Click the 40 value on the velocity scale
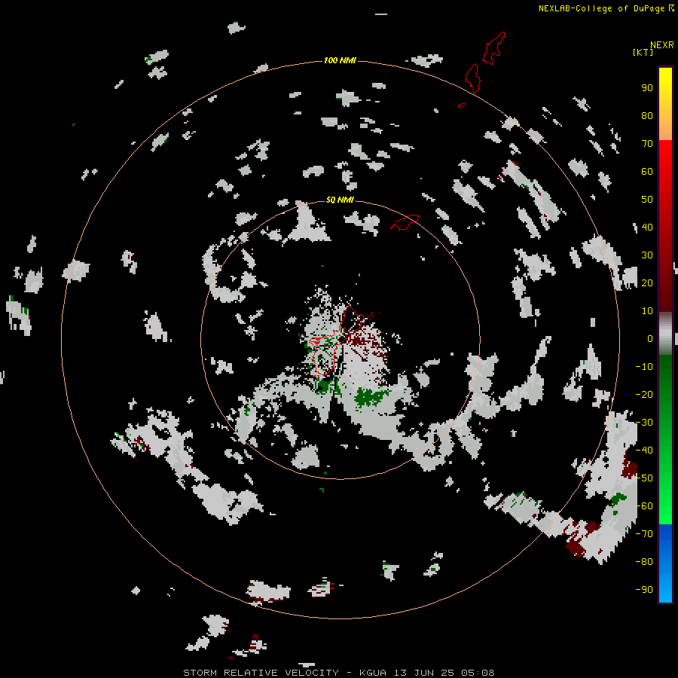 point(647,227)
